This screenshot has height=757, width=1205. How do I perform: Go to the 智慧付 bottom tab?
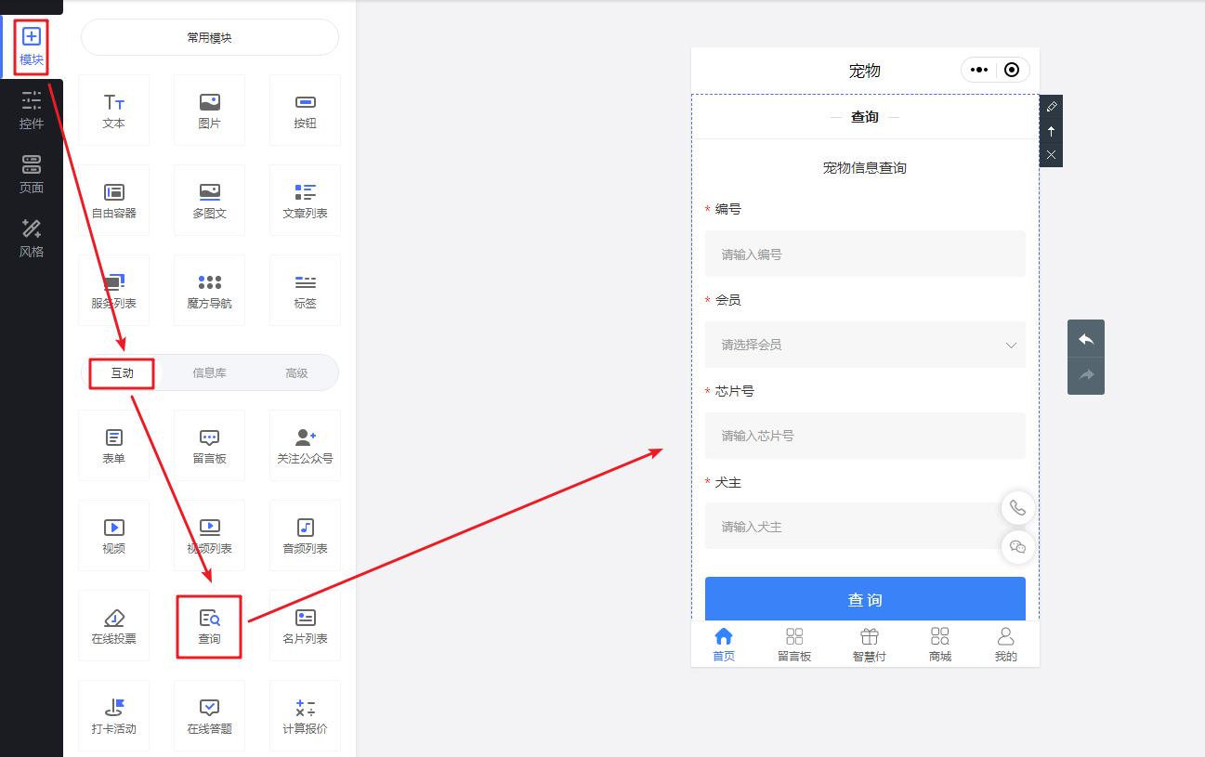pyautogui.click(x=870, y=645)
